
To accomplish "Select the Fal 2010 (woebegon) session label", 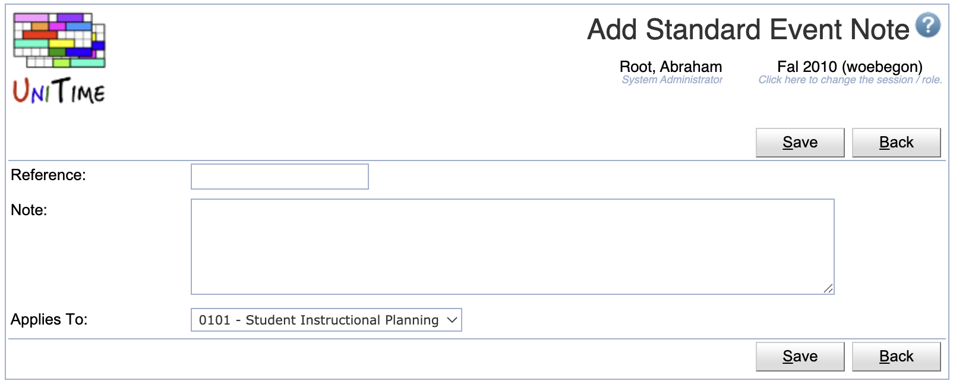I will (x=850, y=67).
